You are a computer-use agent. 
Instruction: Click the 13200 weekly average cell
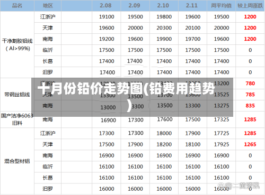point(222,83)
